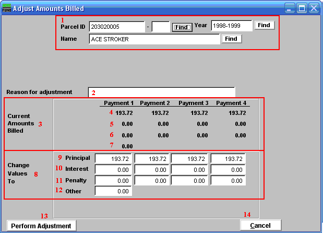Click the Reason for adjustment field

tap(161, 92)
